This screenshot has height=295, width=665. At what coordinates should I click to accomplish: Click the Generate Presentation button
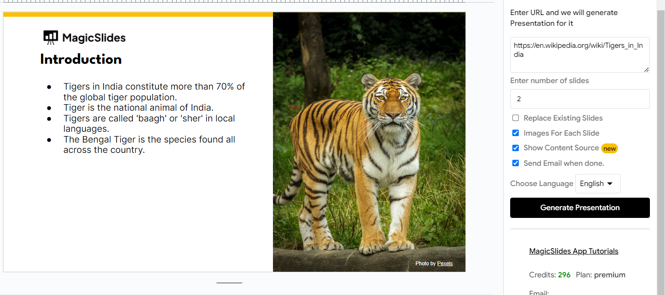580,208
